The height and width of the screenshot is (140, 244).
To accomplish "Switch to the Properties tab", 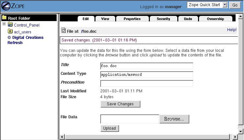I will tap(132, 19).
